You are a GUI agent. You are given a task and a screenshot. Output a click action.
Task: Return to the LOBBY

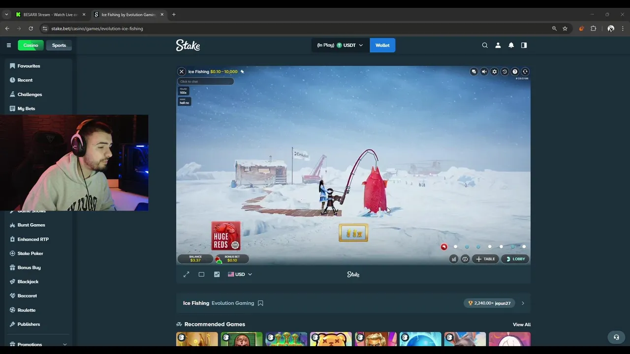coord(515,259)
